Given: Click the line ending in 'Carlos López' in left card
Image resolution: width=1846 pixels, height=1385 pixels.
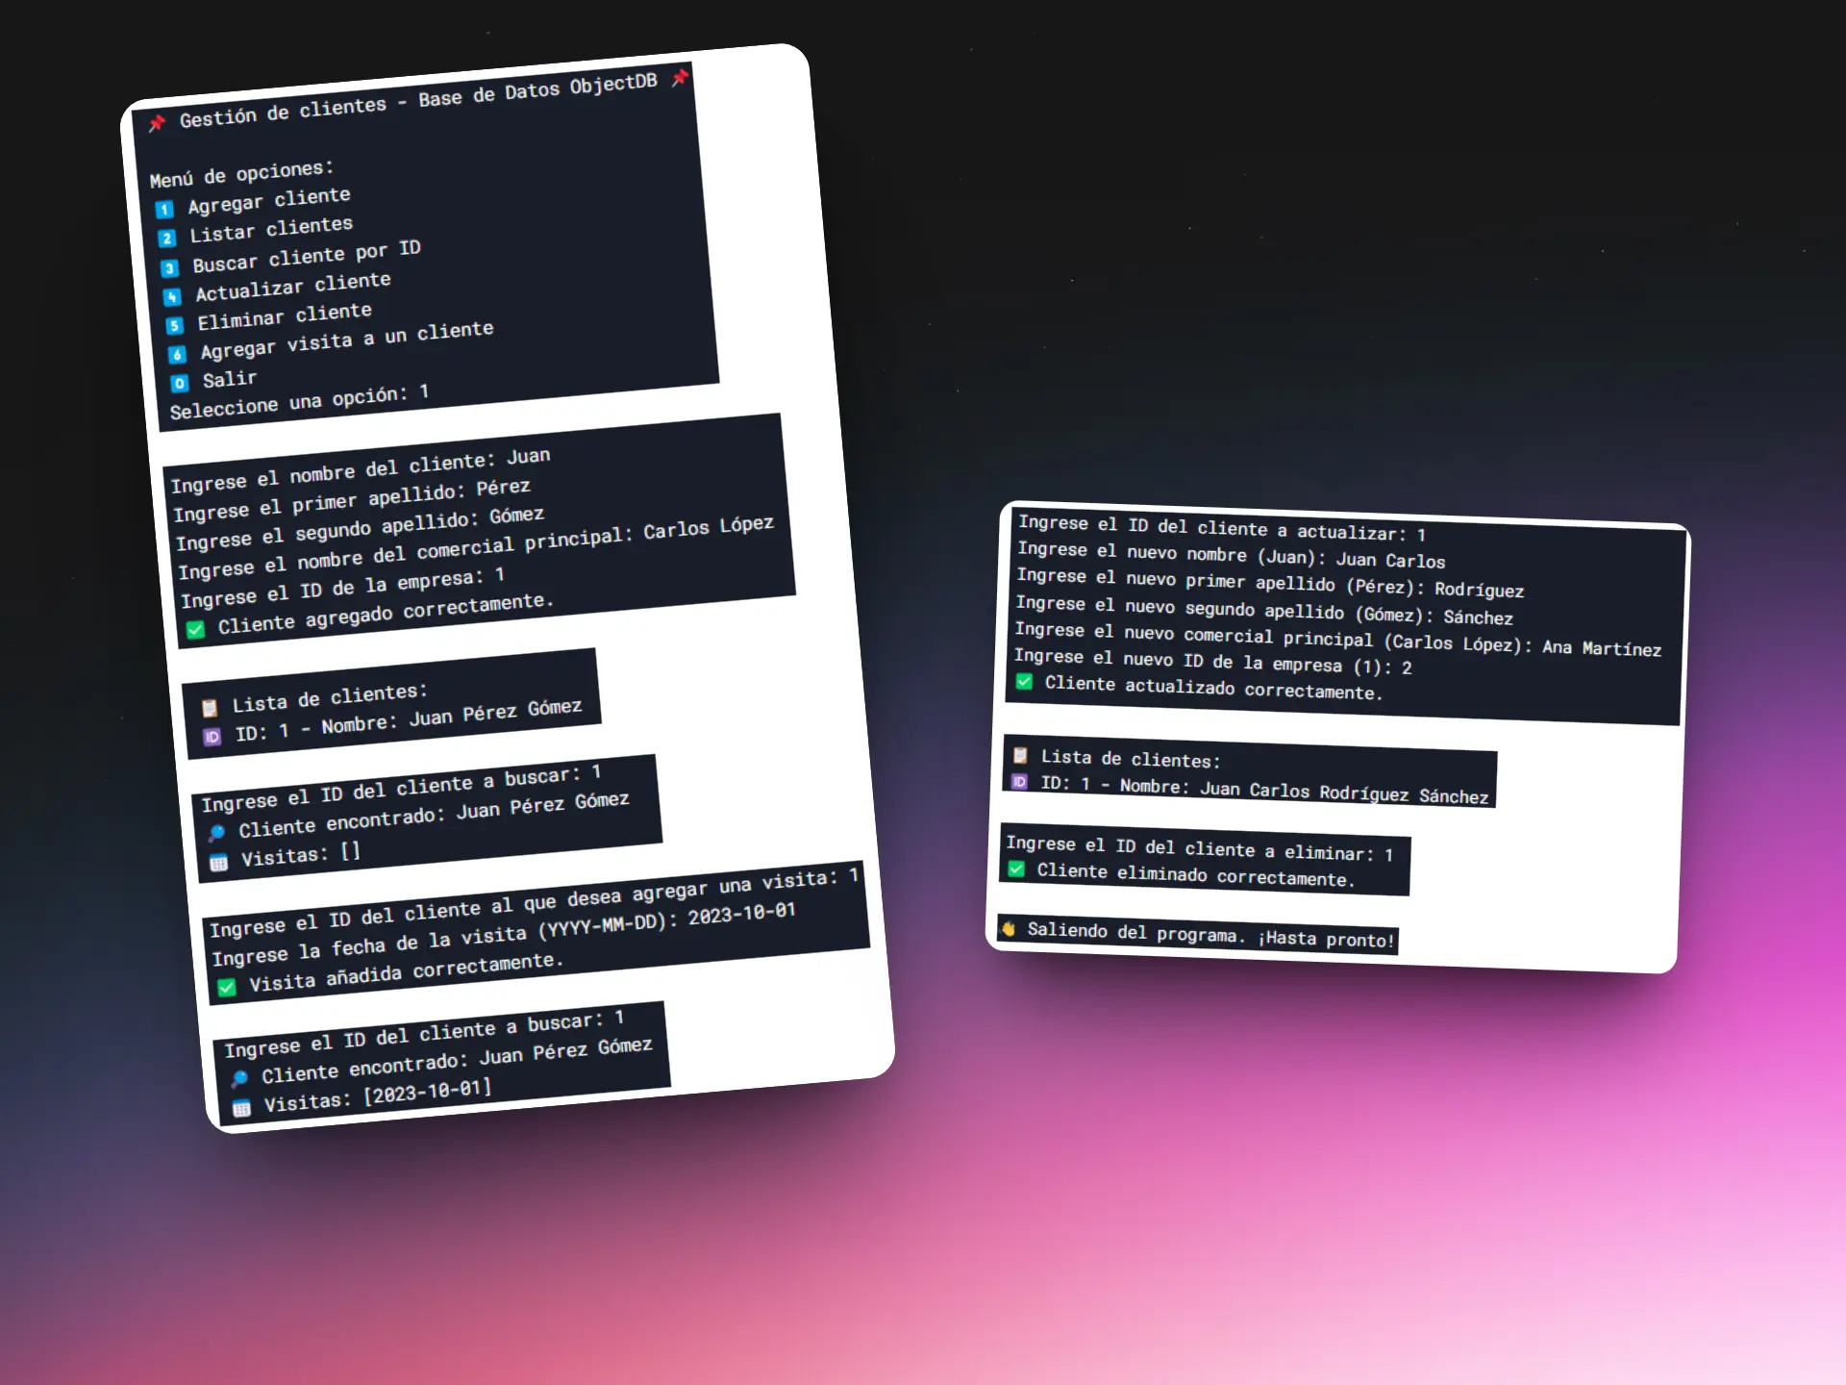Looking at the screenshot, I should click(476, 547).
